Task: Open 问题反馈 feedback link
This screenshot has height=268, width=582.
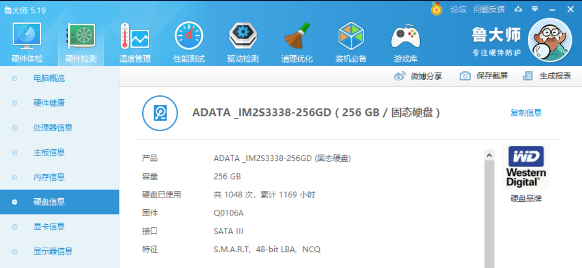Action: pos(489,9)
